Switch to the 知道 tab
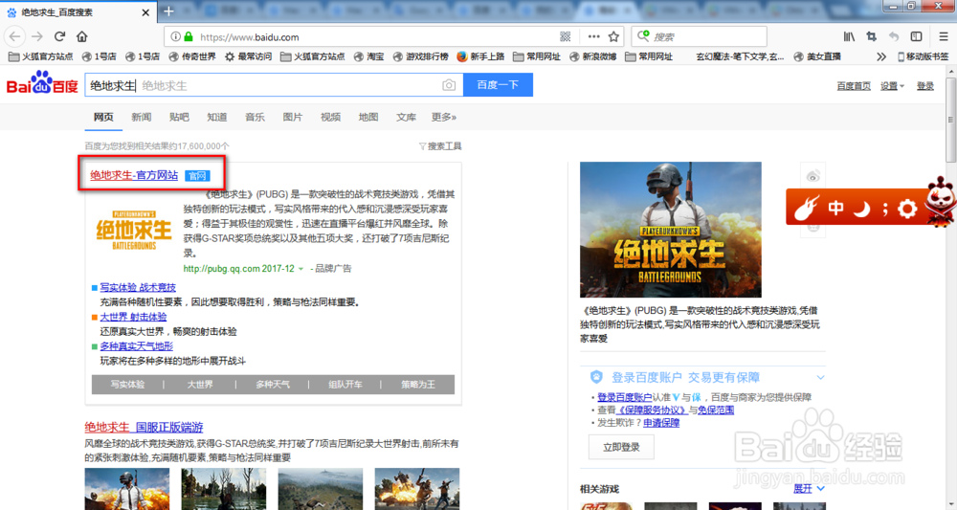Image resolution: width=957 pixels, height=510 pixels. coord(216,117)
